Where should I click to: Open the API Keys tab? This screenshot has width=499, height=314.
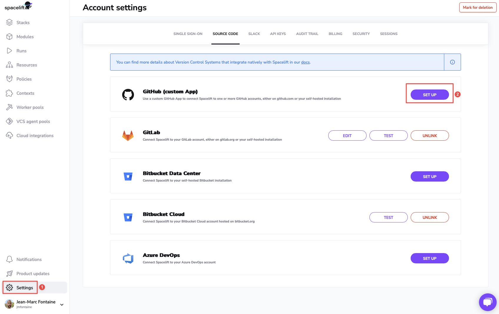coord(278,34)
